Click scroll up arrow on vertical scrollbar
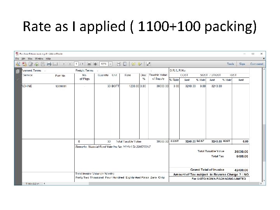This screenshot has height=210, width=280. tap(264, 69)
